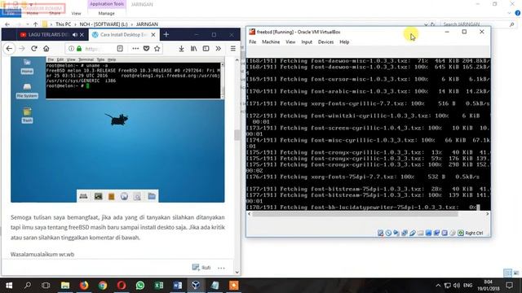Screen dimensions: 522x293
Task: Open VirtualBox Machine menu
Action: [271, 42]
